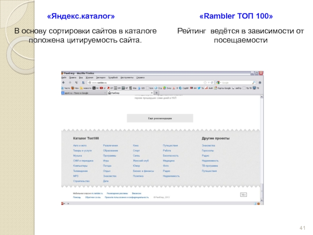Click the 'MP3' catalog link
Viewport: 313px width, 235px height.
(76, 176)
